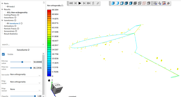The width and height of the screenshot is (181, 97).
Task: Step back one animation frame
Action: click(75, 3)
